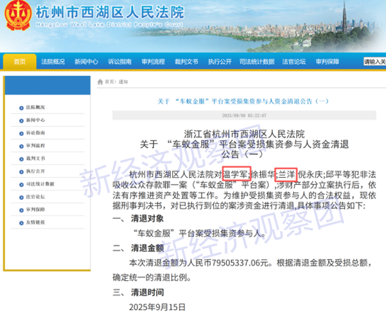Open 司法统计数据 link in left sidebar
This screenshot has width=386, height=318.
(39, 183)
